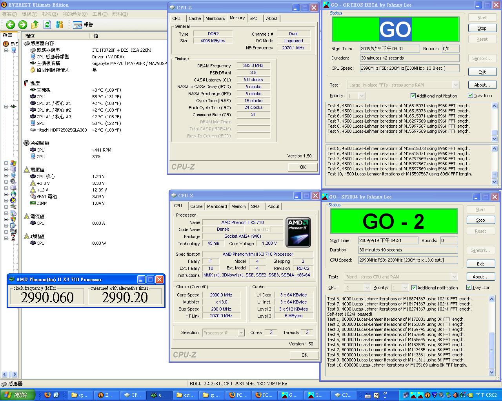Image resolution: width=502 pixels, height=401 pixels.
Task: Click the AMD Phenom II logo in CPU-Z
Action: point(298,232)
